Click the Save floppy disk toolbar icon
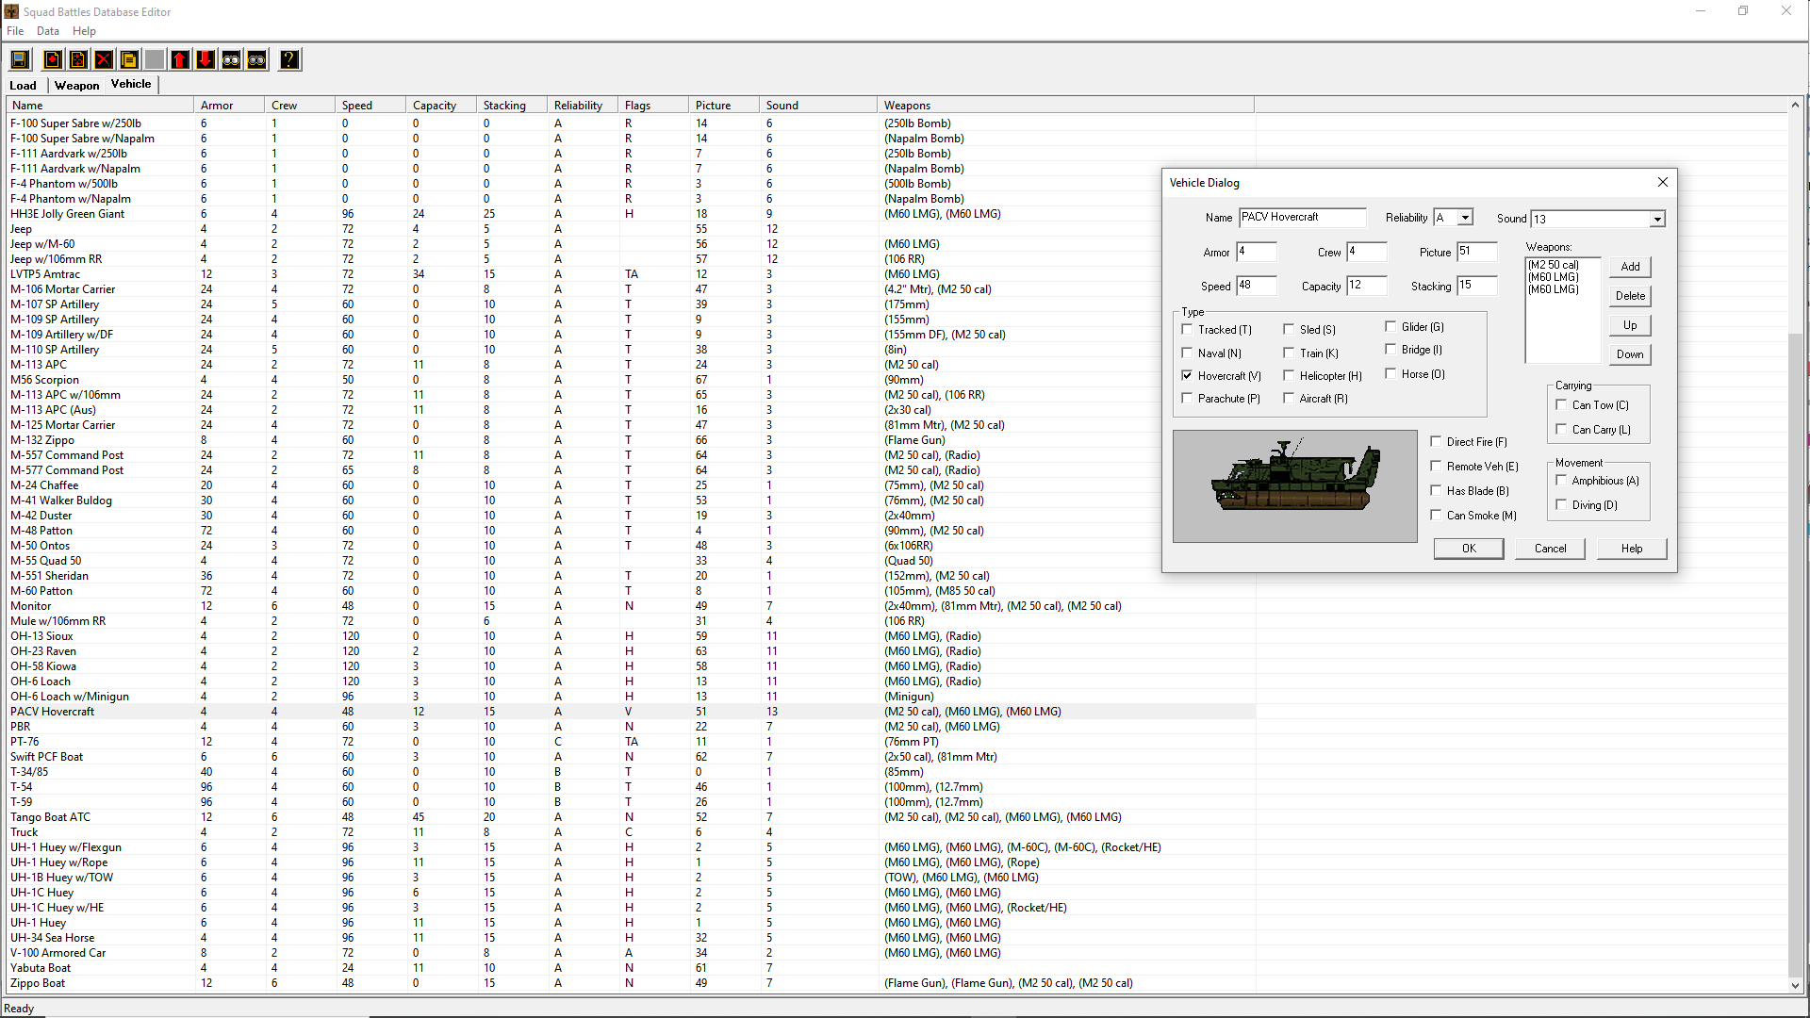Screen dimensions: 1810x1018 [19, 60]
